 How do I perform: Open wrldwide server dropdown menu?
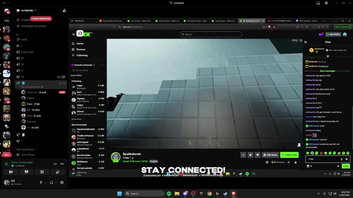tap(29, 10)
